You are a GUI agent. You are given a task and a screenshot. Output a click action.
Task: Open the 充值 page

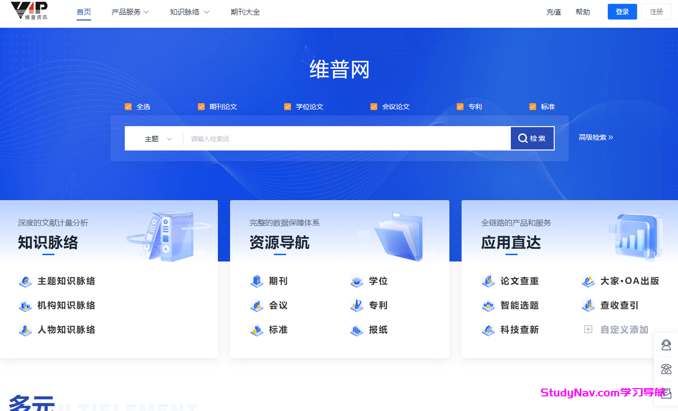click(x=554, y=12)
